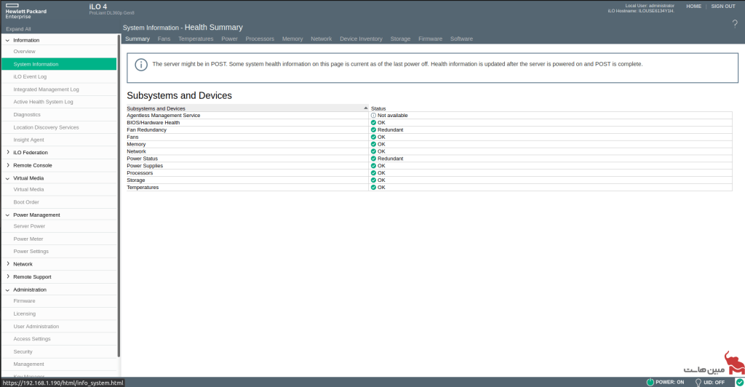Click SIGN OUT in the header
The image size is (745, 387).
click(723, 6)
